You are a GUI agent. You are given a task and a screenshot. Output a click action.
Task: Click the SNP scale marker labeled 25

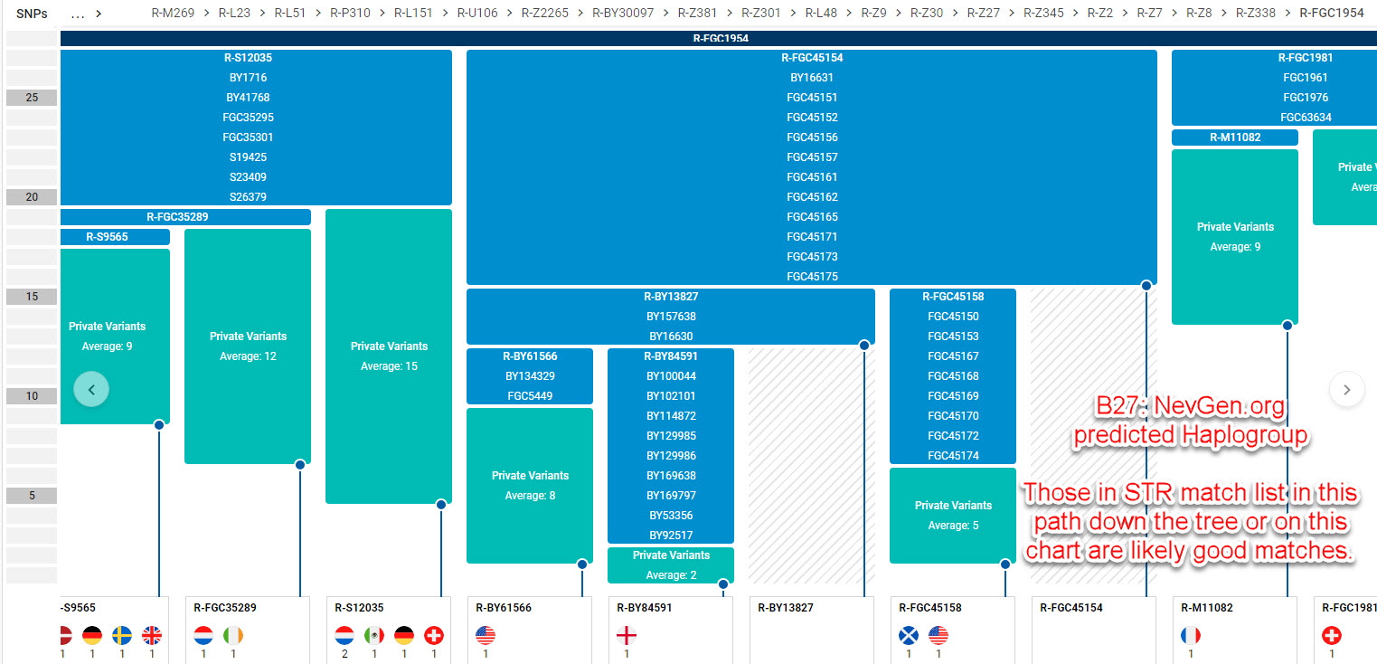tap(32, 98)
